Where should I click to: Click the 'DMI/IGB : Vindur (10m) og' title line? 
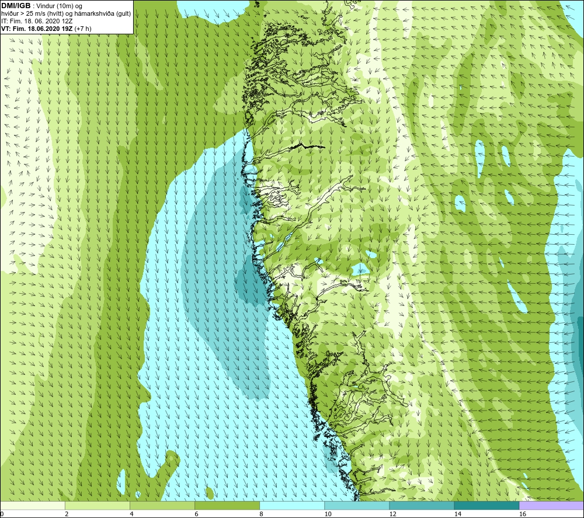[42, 6]
